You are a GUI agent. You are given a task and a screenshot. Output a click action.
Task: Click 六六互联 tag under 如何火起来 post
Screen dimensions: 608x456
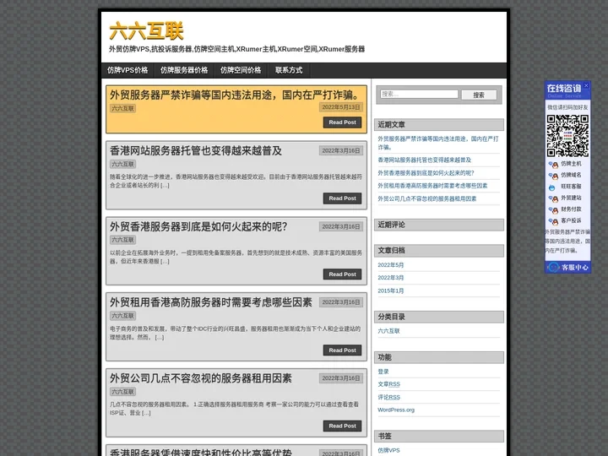point(123,240)
